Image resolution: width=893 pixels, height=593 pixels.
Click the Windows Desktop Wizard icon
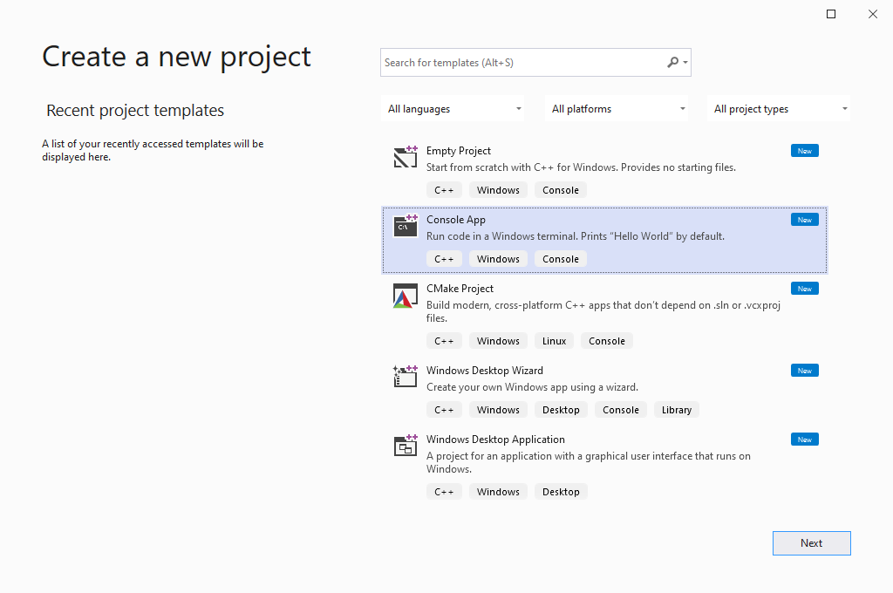click(x=406, y=376)
